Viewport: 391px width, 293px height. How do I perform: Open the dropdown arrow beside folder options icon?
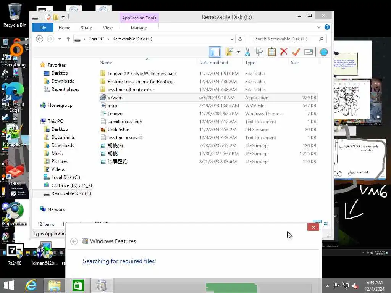(x=238, y=52)
